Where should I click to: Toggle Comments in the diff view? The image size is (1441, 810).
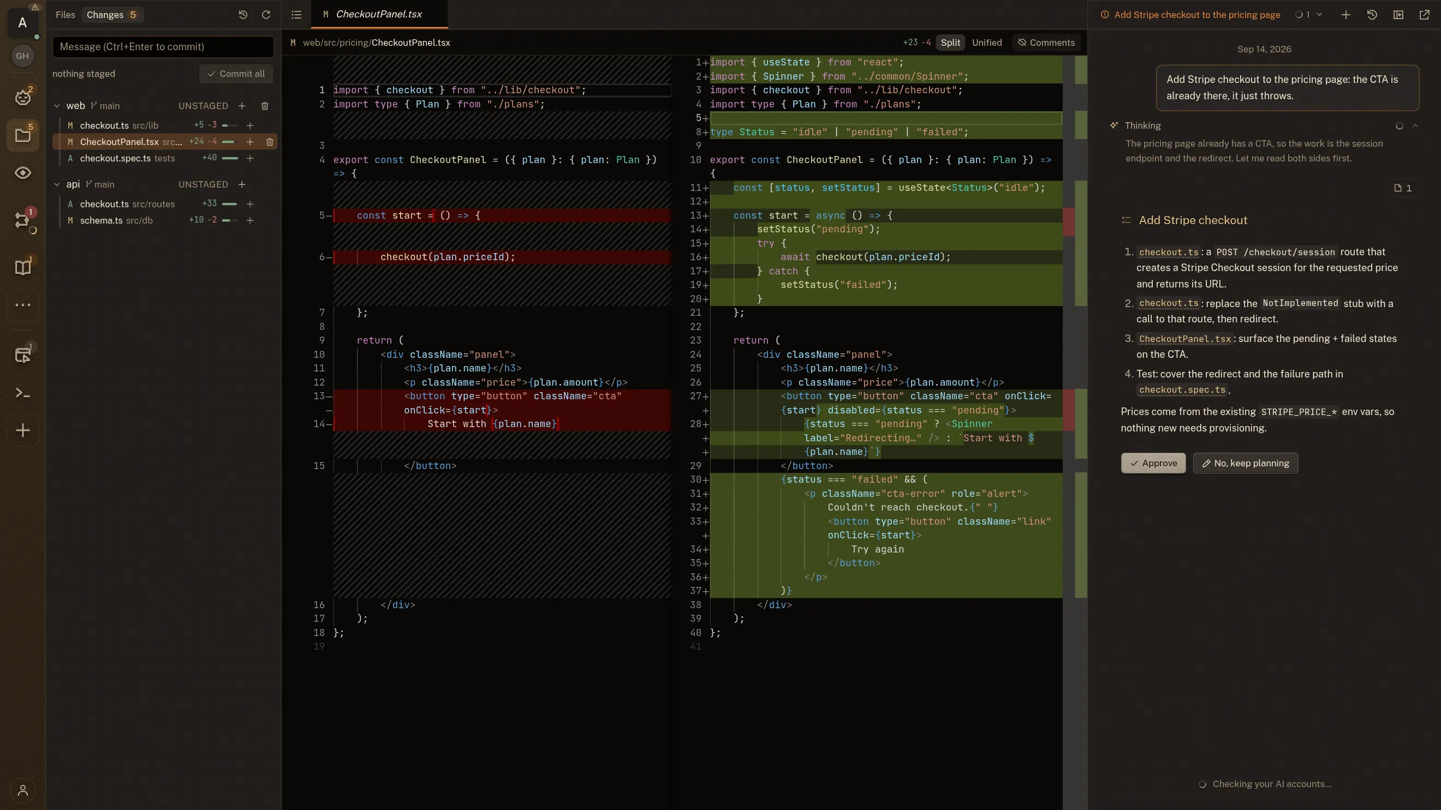[1046, 43]
